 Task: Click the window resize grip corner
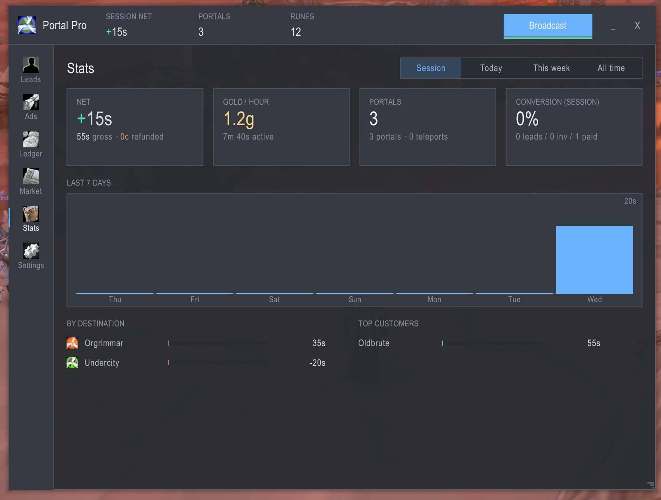(651, 485)
